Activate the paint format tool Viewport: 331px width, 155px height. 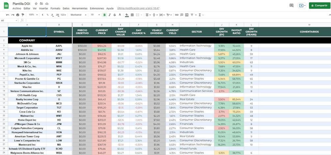(x=23, y=15)
